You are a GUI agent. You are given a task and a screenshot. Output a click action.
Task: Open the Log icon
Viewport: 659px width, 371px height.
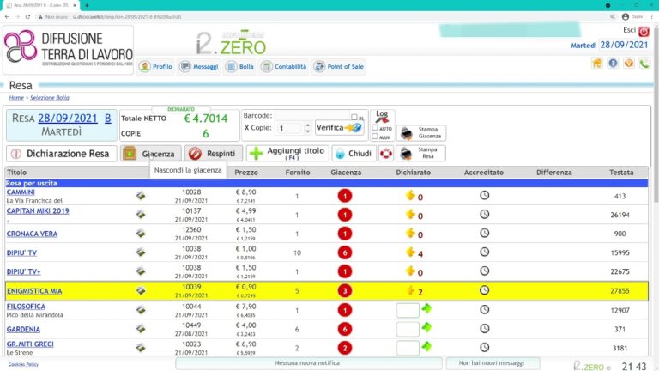coord(382,117)
